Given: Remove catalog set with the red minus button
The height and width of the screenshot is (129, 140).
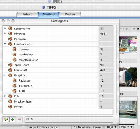Looking at the screenshot, I should click(x=19, y=119).
